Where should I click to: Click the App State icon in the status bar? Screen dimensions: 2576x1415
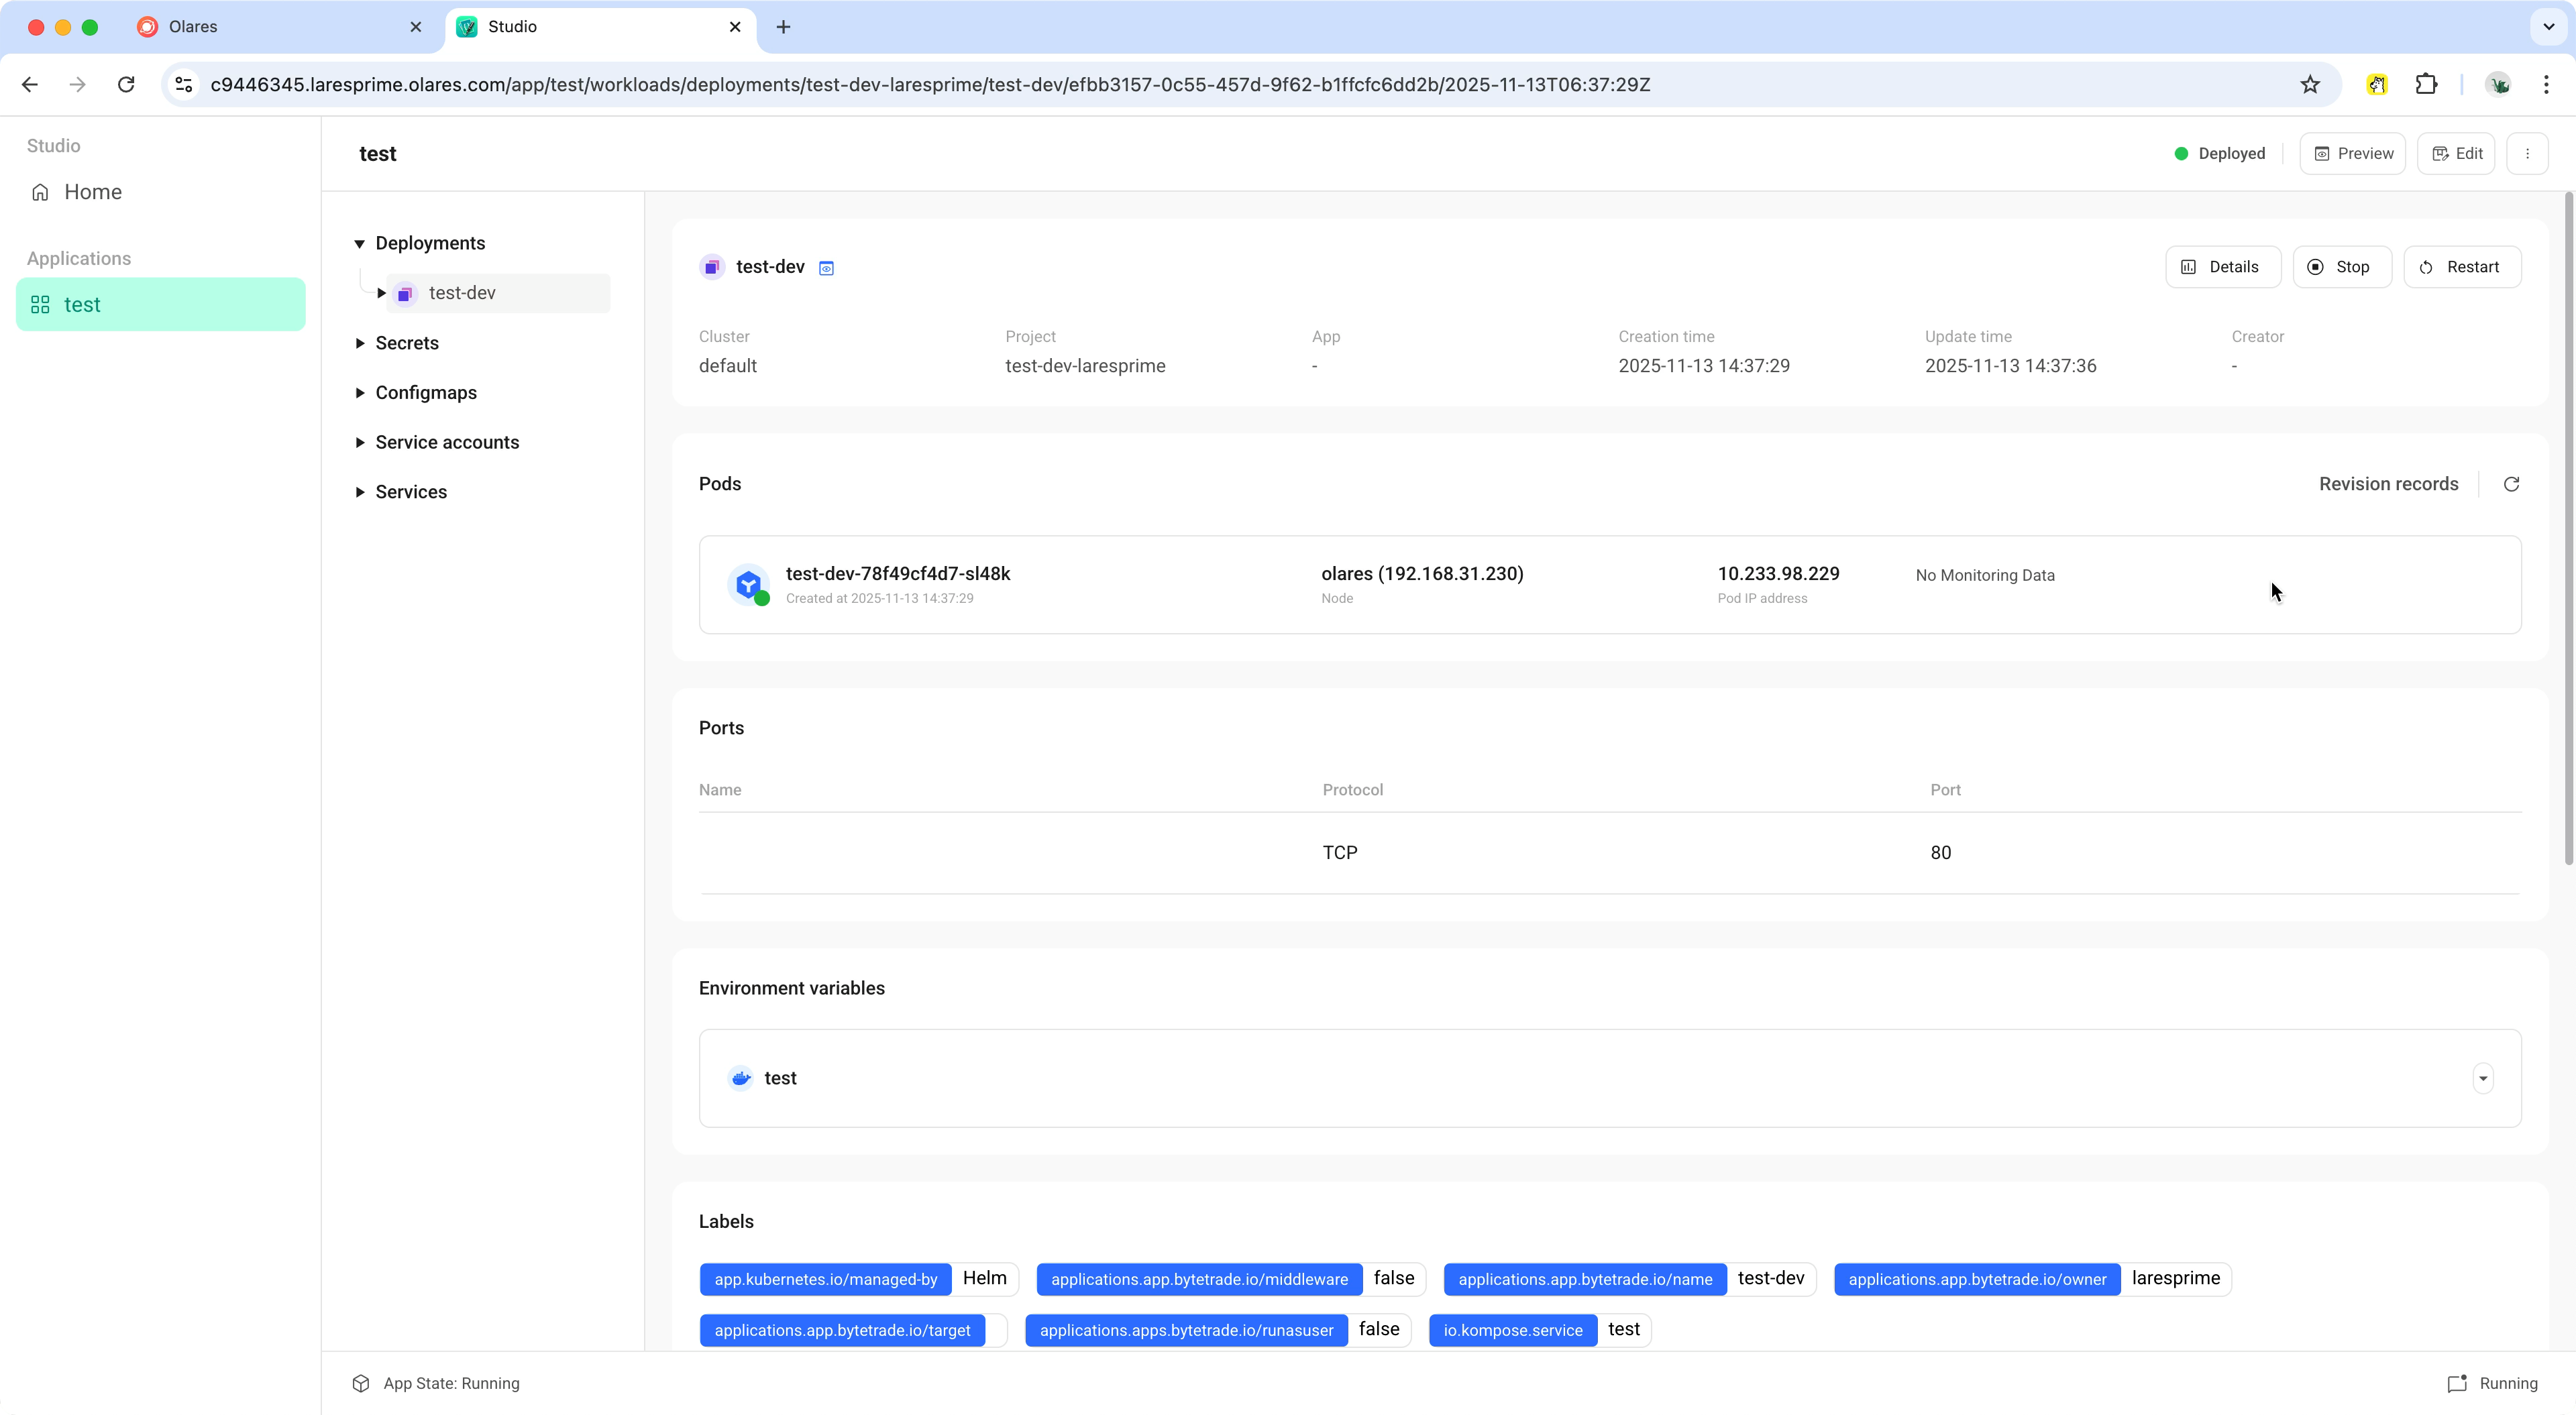pos(361,1383)
